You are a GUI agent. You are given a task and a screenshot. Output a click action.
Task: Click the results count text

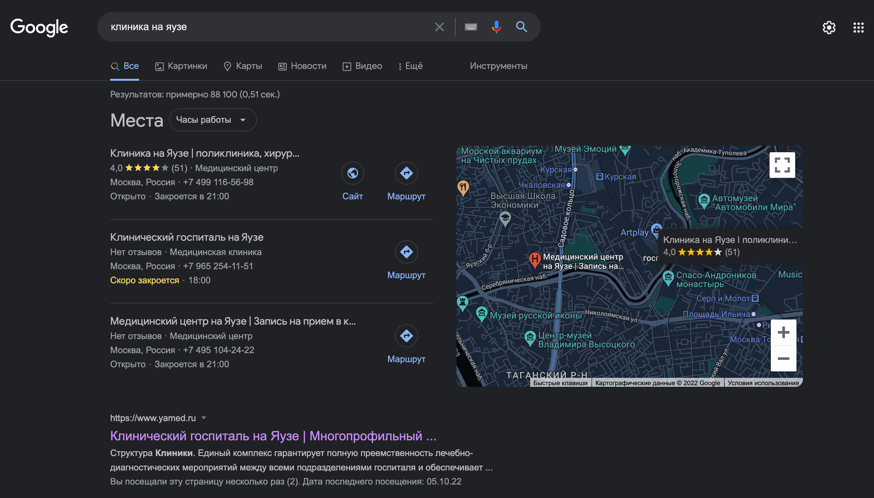click(194, 95)
